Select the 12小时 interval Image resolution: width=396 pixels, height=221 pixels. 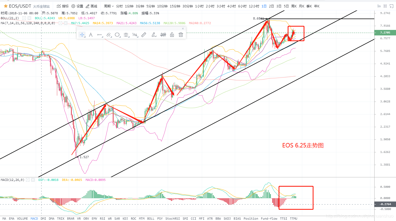point(254,6)
